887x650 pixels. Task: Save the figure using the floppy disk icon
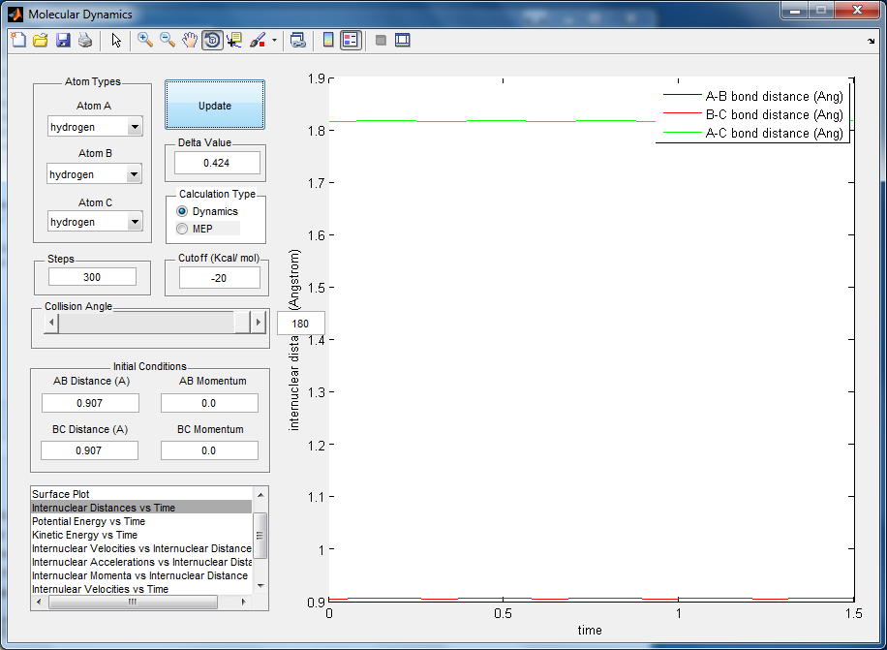tap(63, 40)
